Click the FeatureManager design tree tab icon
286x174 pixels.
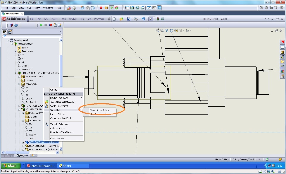(4, 32)
